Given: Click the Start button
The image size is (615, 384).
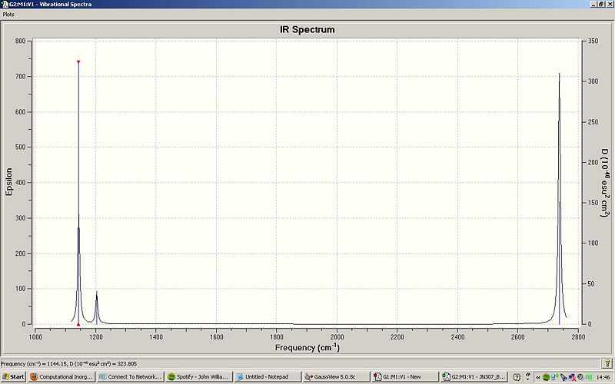Looking at the screenshot, I should pyautogui.click(x=13, y=376).
